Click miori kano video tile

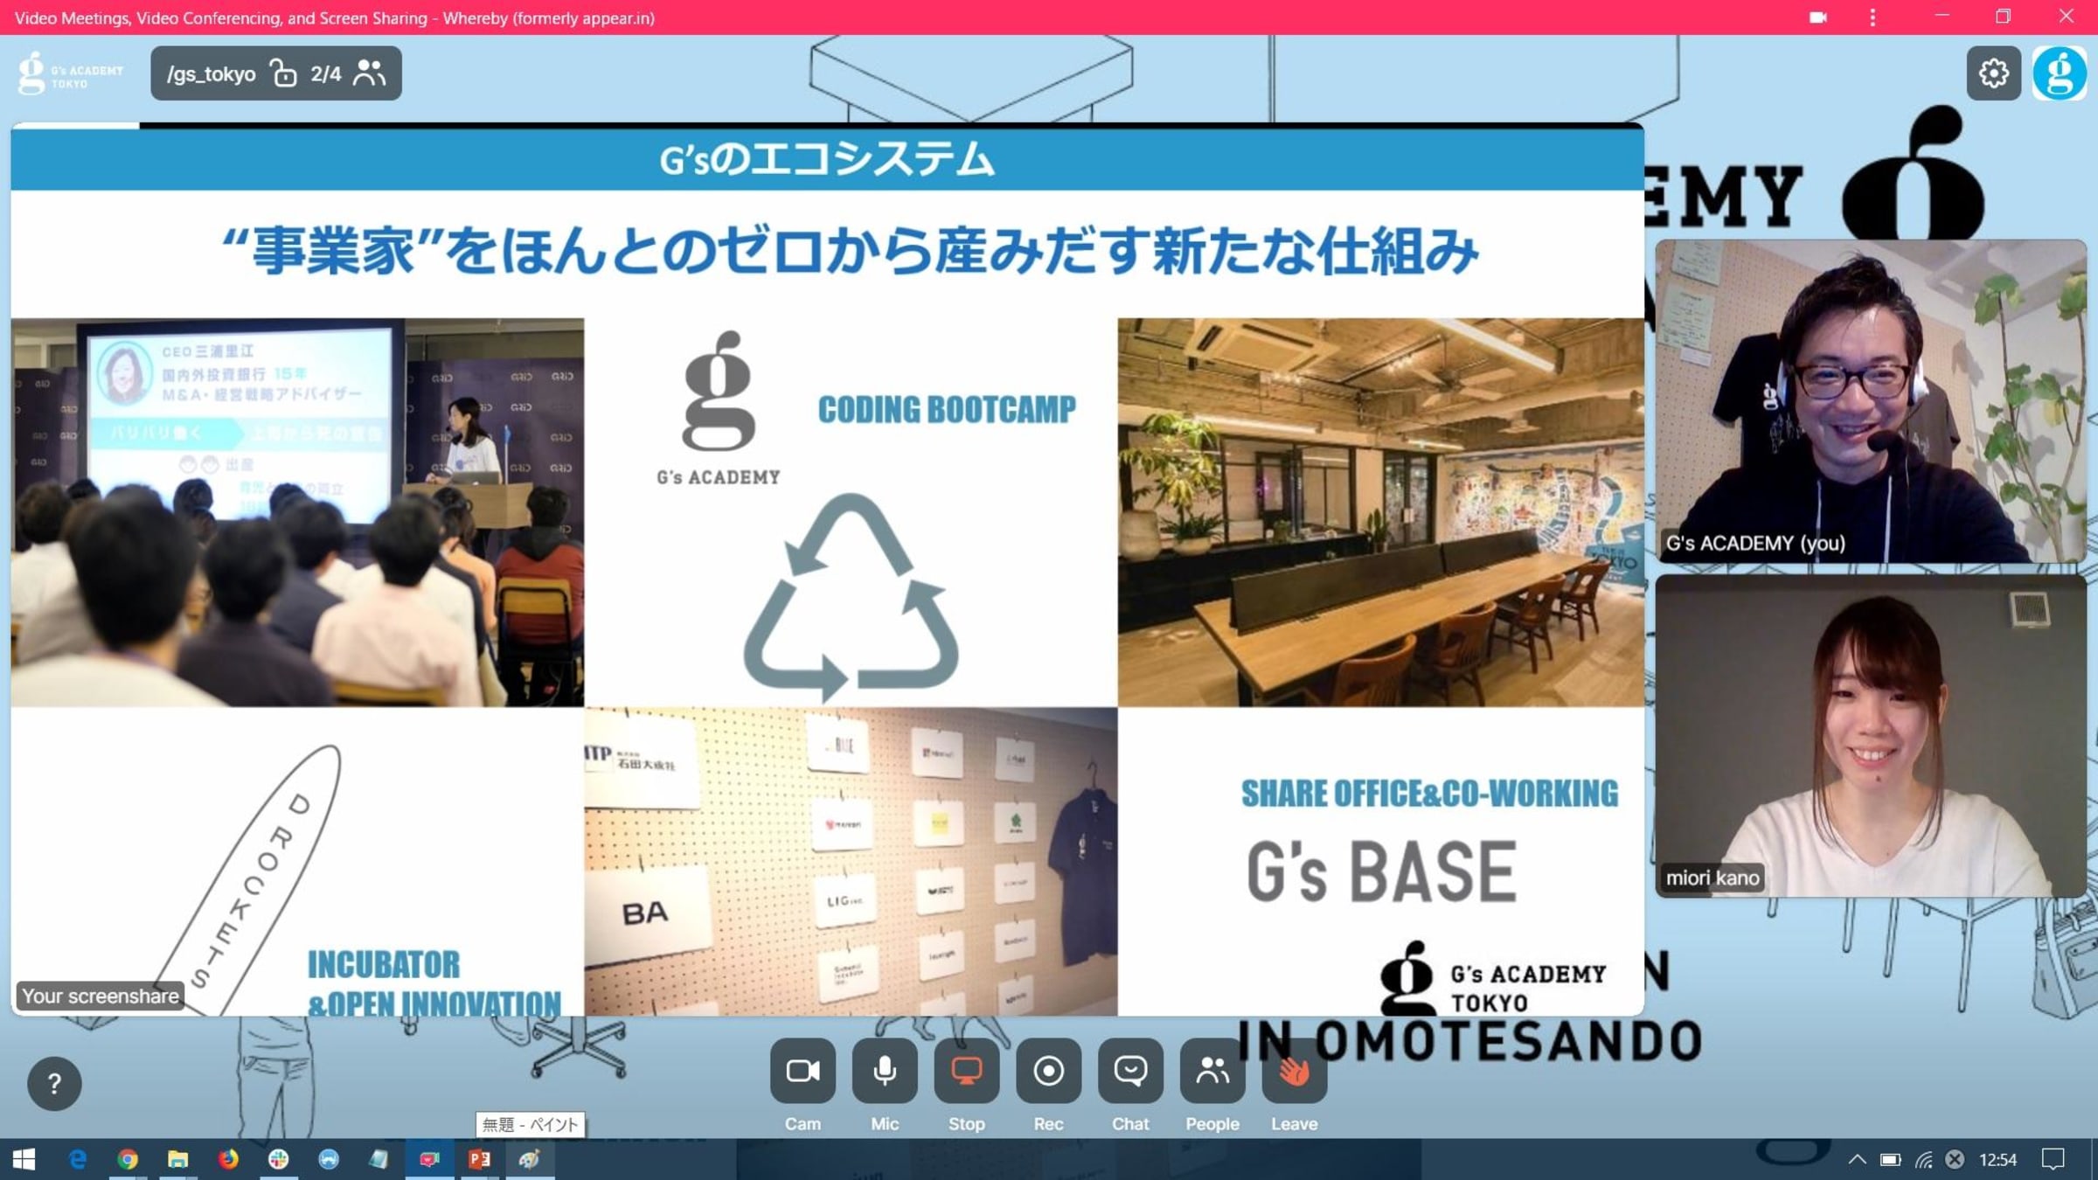[1870, 735]
